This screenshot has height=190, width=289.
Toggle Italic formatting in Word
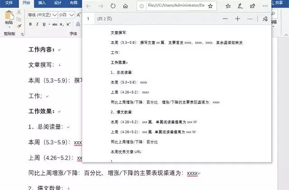[x=37, y=24]
